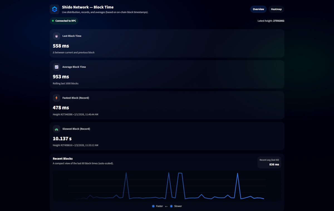This screenshot has width=334, height=211.
Task: Click the arrow between Faster and Slower
Action: coord(166,206)
